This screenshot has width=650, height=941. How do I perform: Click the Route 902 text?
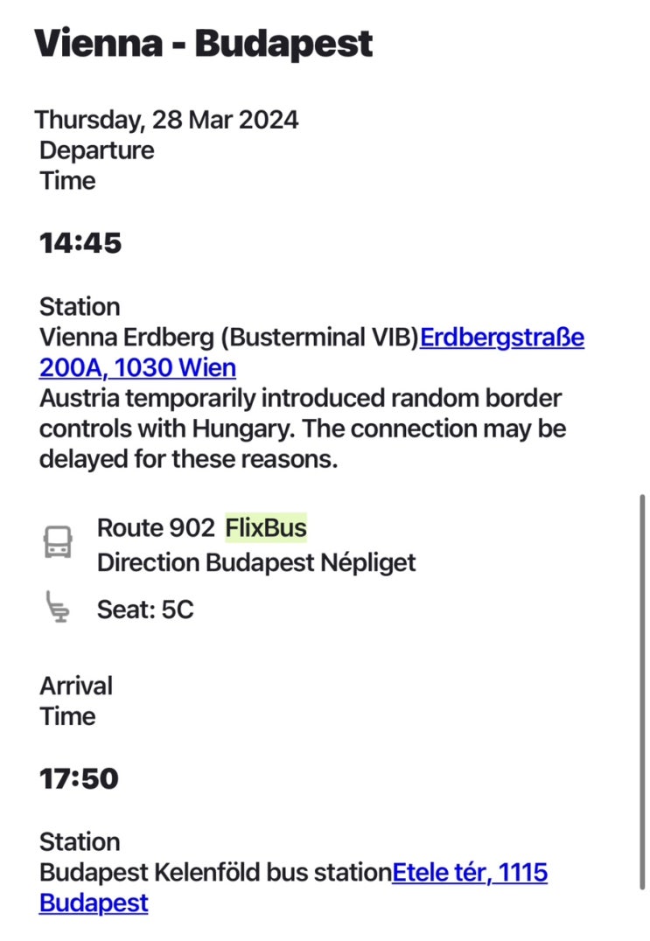[155, 528]
